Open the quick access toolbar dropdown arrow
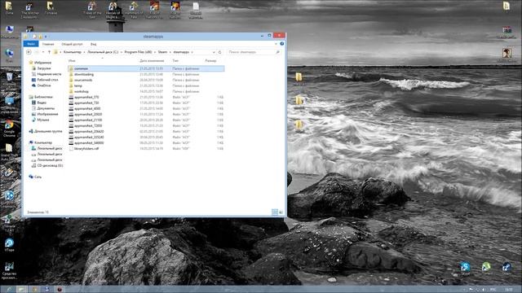The width and height of the screenshot is (522, 293). [46, 37]
